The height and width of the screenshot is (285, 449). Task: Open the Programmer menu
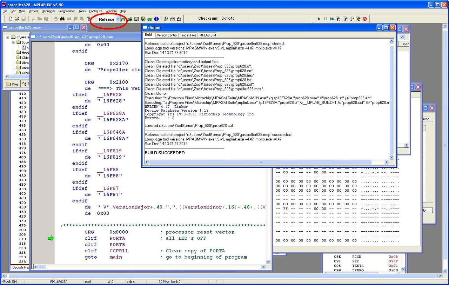tap(67, 11)
